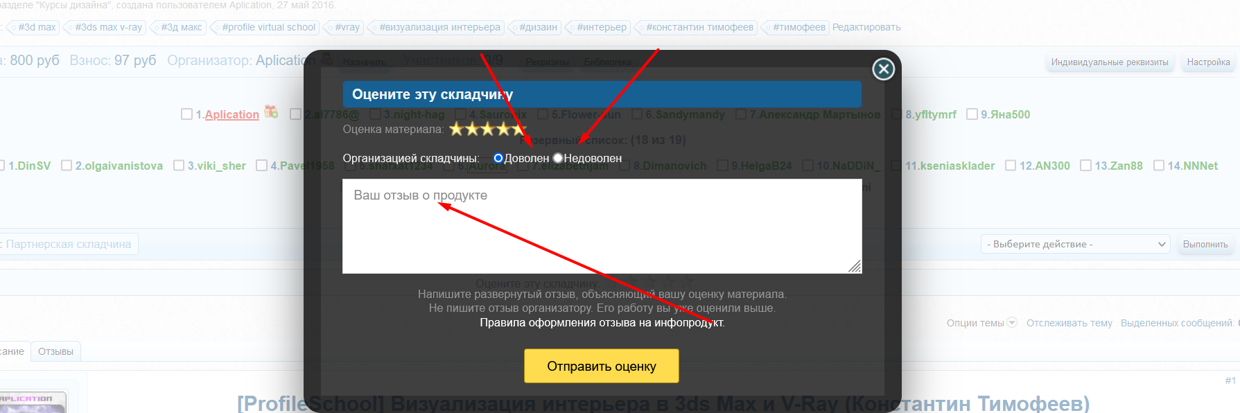Open Правила оформления отзыва на инфопродукт link
The width and height of the screenshot is (1240, 413).
(602, 322)
